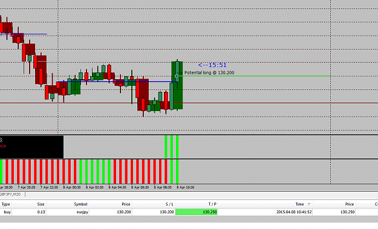Click the 'Potential long @ 130.200' chart label
This screenshot has height=229, width=378.
pos(209,73)
